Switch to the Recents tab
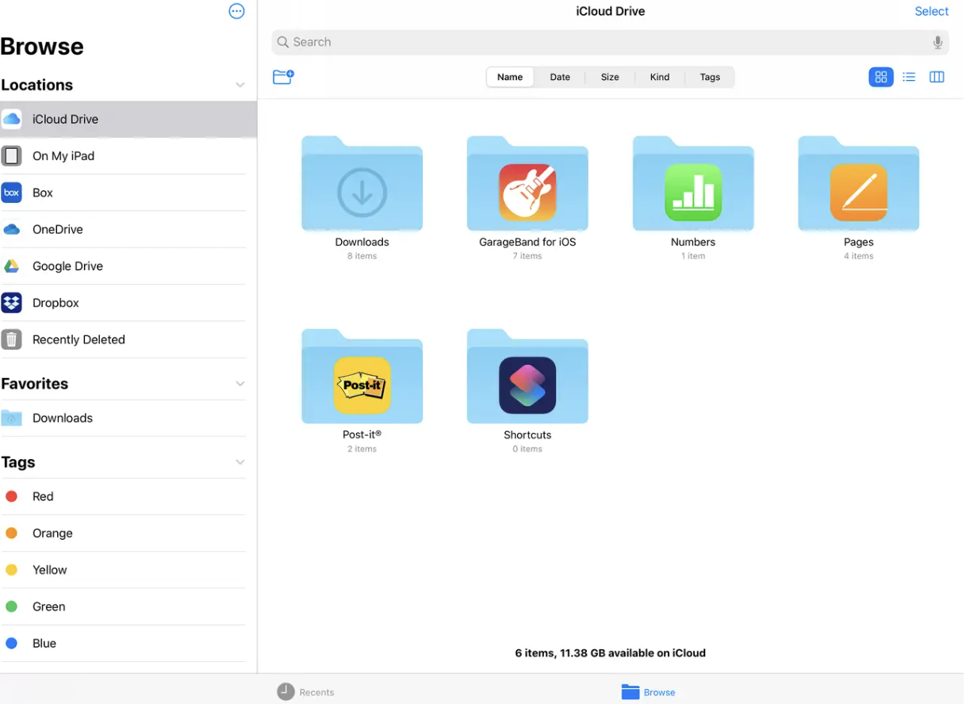This screenshot has width=966, height=704. 306,692
